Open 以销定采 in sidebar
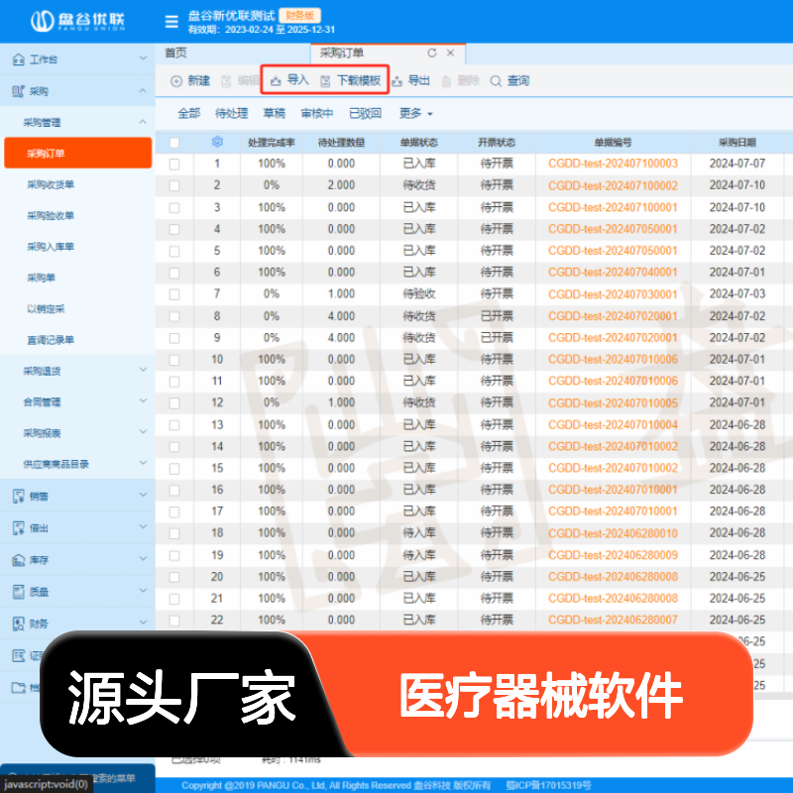Screen dimensions: 793x793 (46, 309)
